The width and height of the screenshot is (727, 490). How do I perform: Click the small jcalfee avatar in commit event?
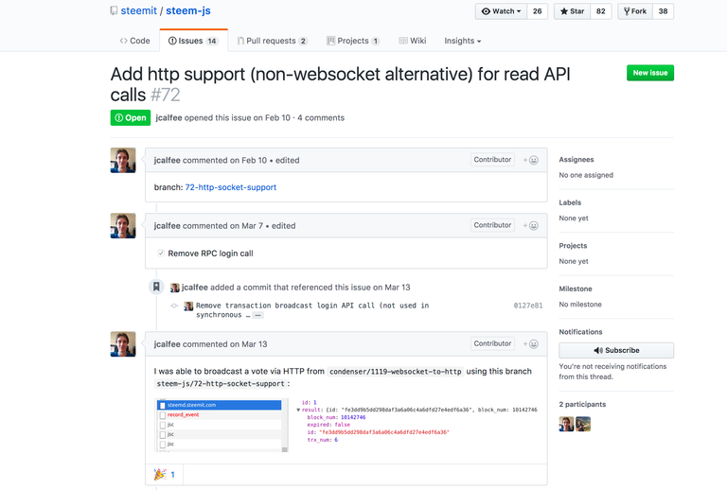[175, 288]
